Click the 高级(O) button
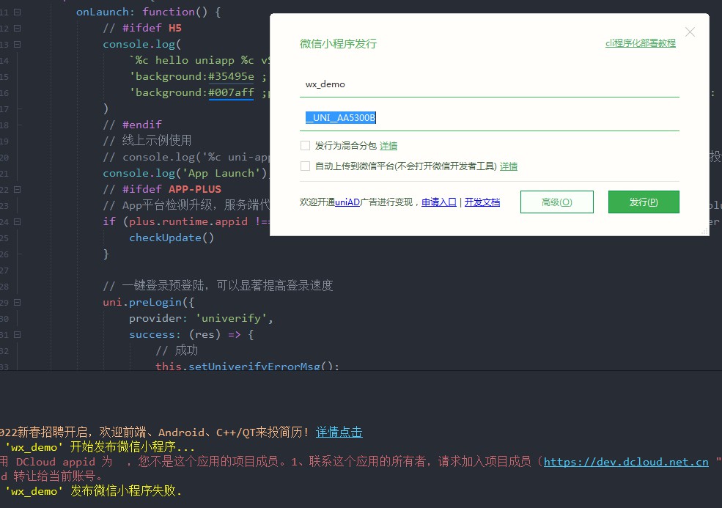The height and width of the screenshot is (508, 722). (x=556, y=202)
